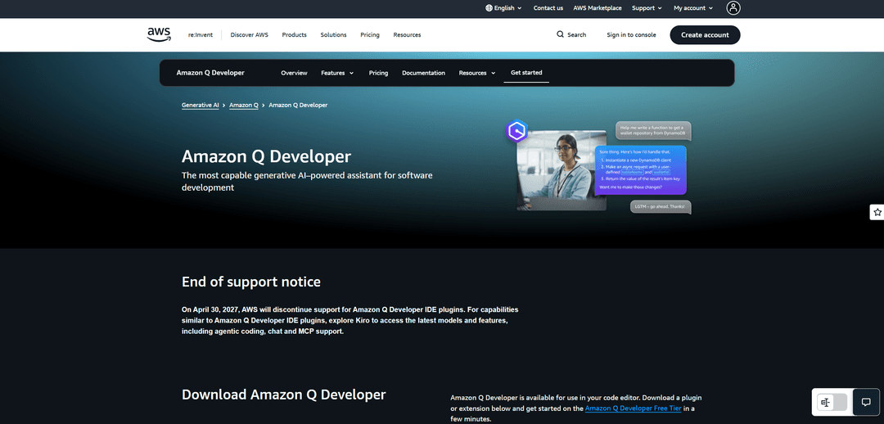Switch to the Documentation tab

click(x=423, y=73)
